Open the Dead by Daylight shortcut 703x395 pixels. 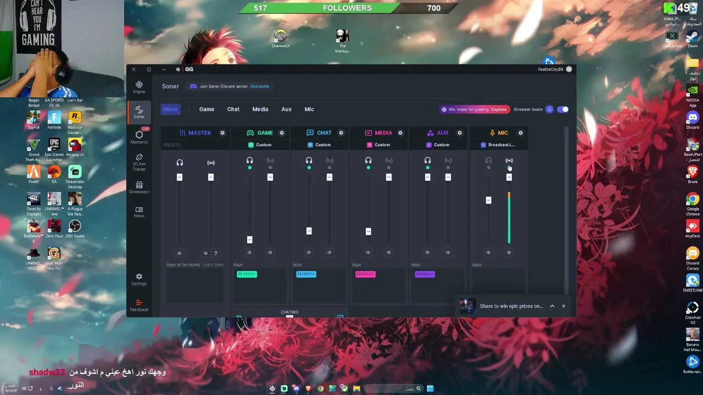click(x=34, y=204)
